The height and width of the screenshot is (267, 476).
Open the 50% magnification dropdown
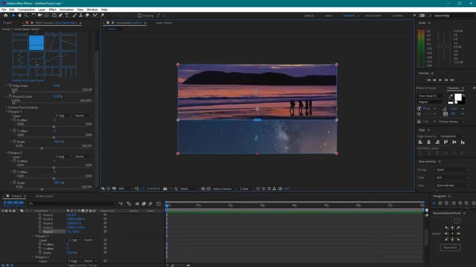(x=123, y=189)
